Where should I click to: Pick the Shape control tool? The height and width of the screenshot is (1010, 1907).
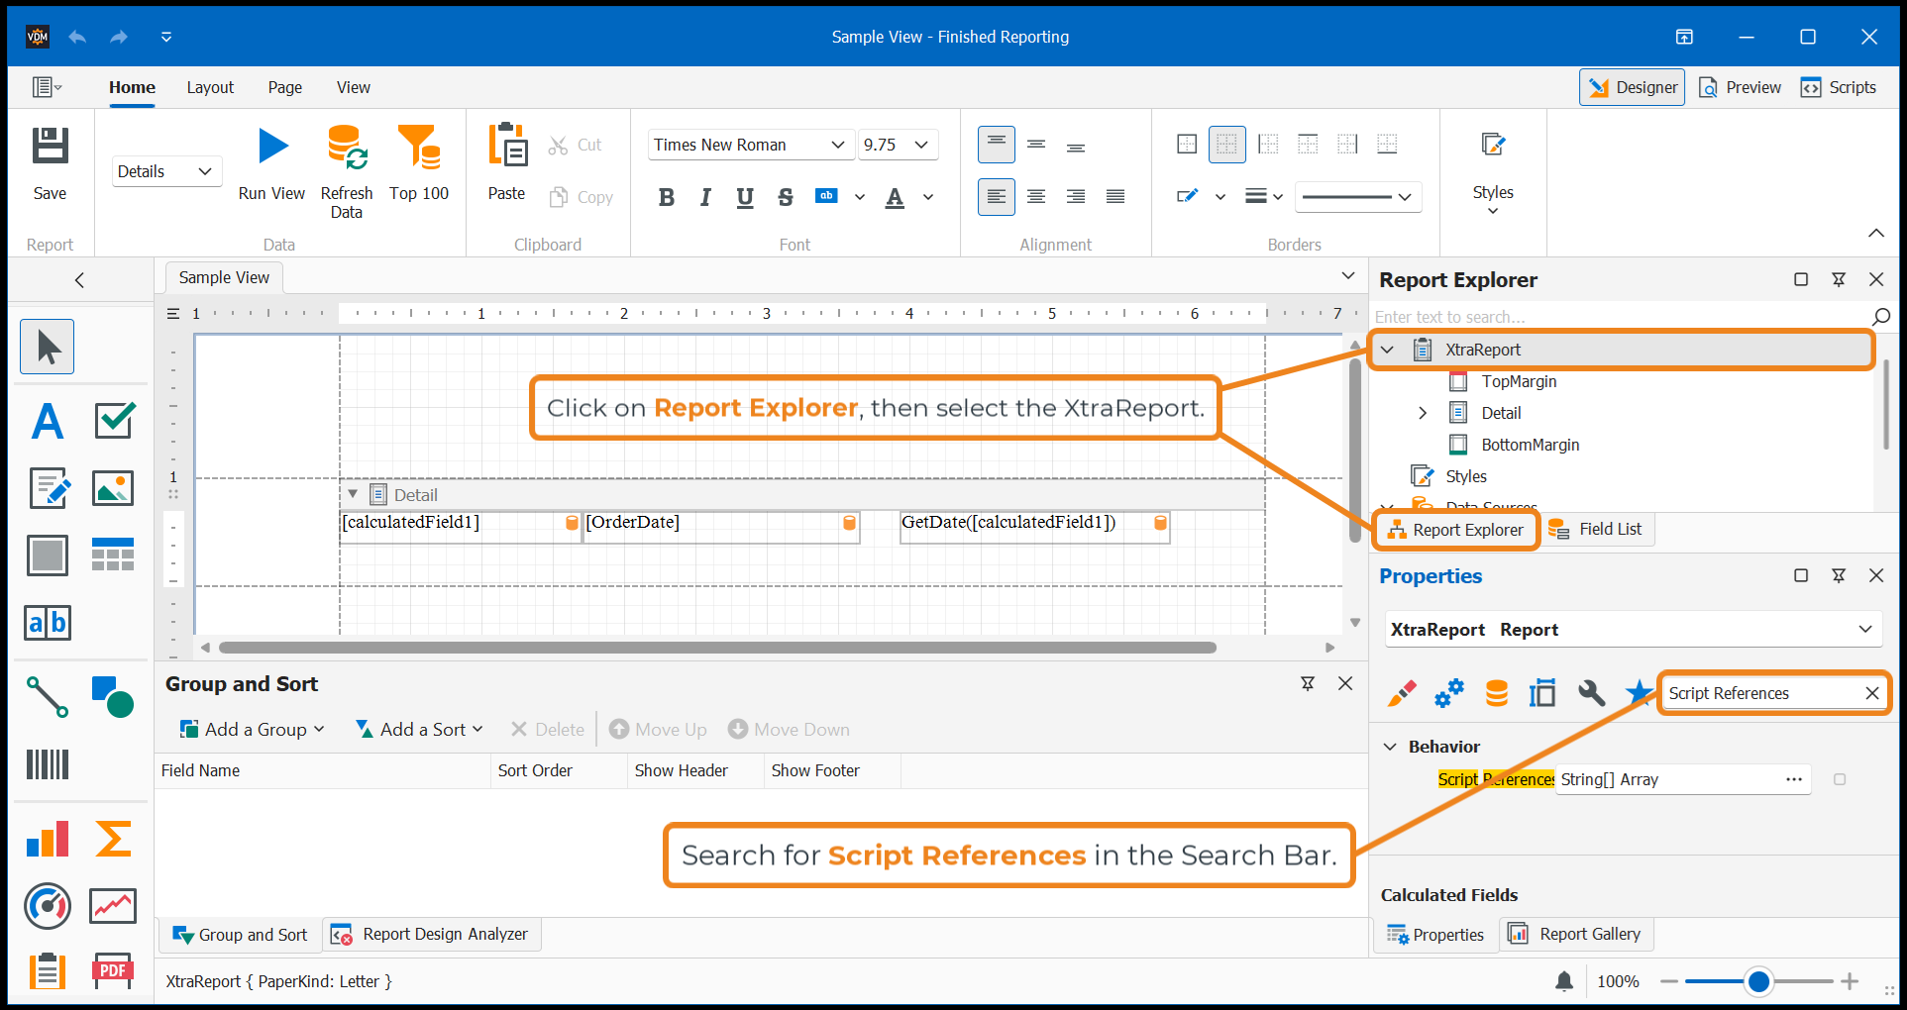point(113,697)
